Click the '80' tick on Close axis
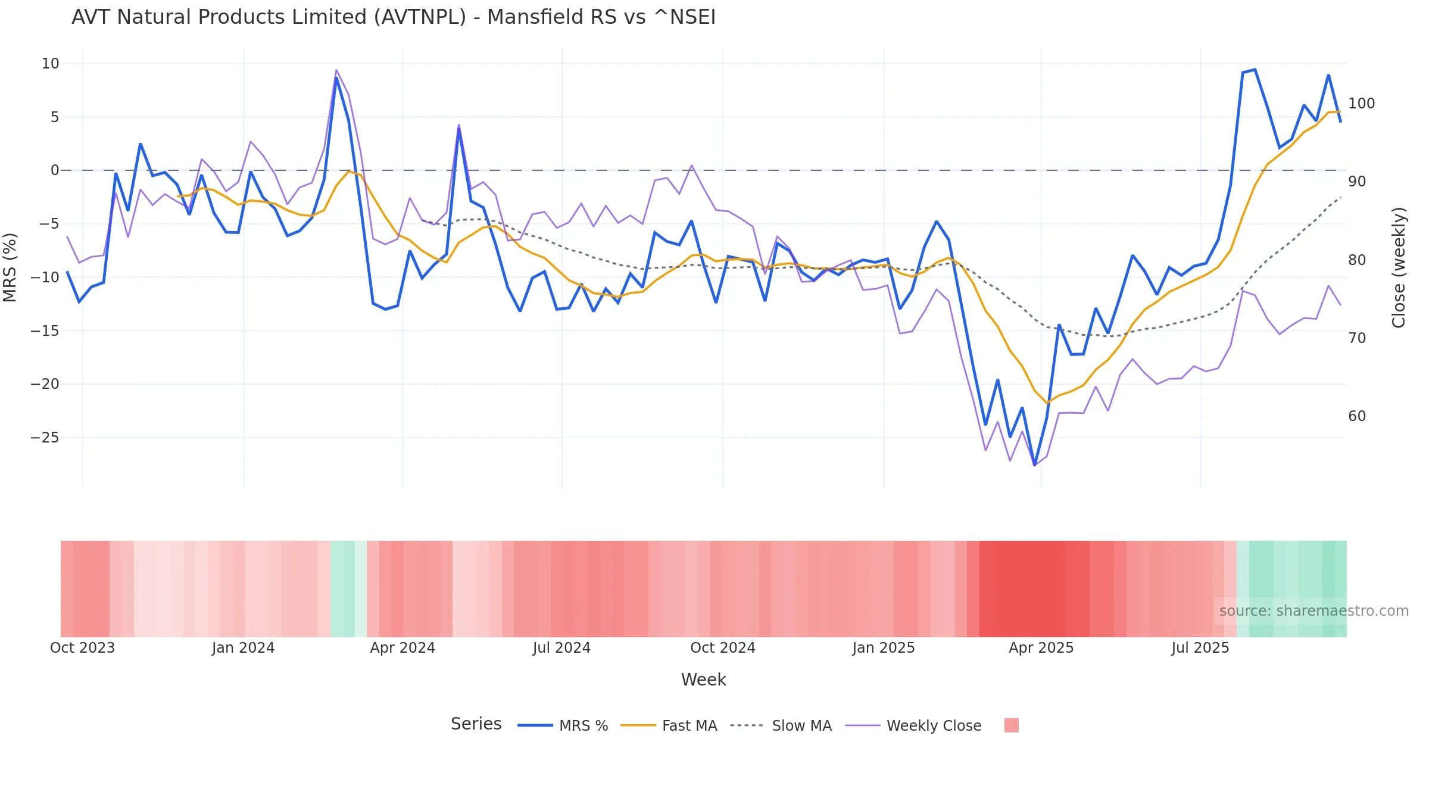The height and width of the screenshot is (804, 1429). (x=1357, y=260)
